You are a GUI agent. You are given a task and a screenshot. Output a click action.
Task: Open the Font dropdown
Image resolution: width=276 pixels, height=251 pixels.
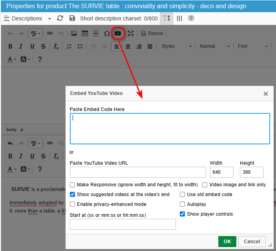pyautogui.click(x=252, y=46)
